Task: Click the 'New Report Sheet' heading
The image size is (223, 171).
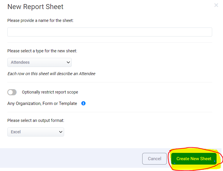Action: pos(35,7)
